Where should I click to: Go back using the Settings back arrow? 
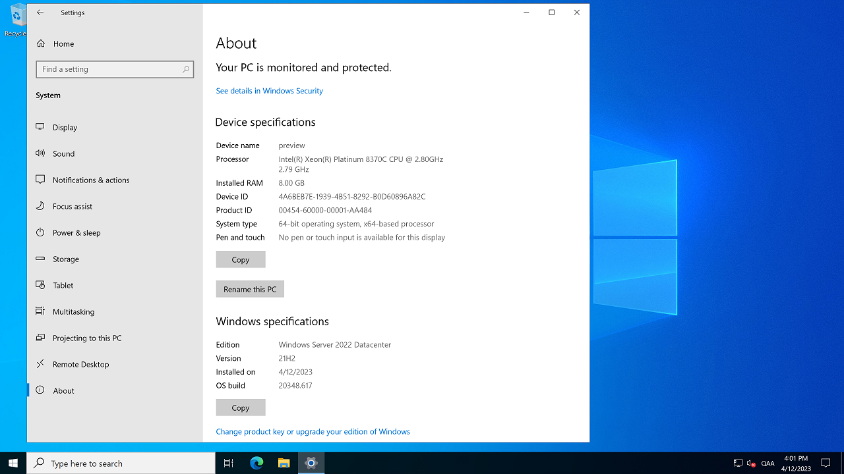40,13
